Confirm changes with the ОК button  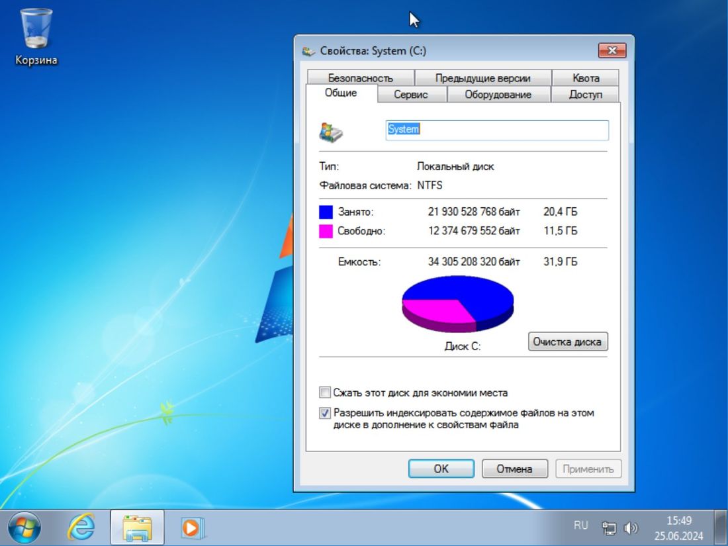coord(441,468)
